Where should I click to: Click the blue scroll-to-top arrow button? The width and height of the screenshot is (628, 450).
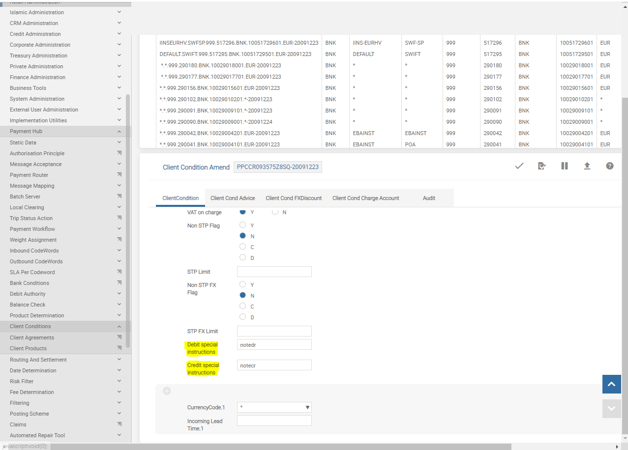point(611,384)
